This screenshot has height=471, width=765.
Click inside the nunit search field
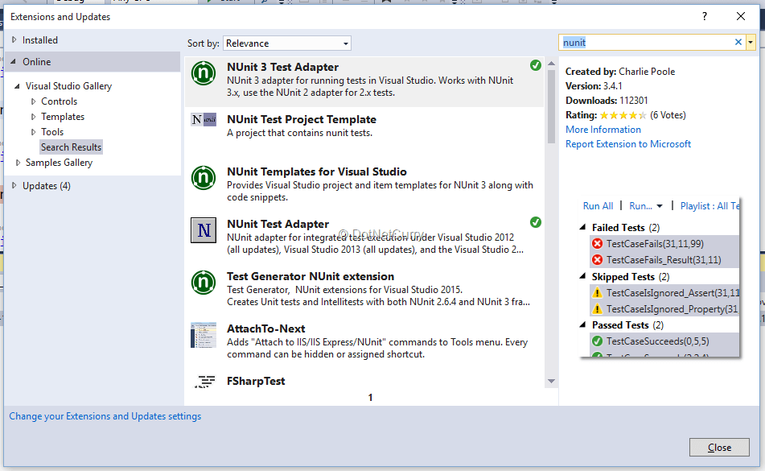pos(646,43)
